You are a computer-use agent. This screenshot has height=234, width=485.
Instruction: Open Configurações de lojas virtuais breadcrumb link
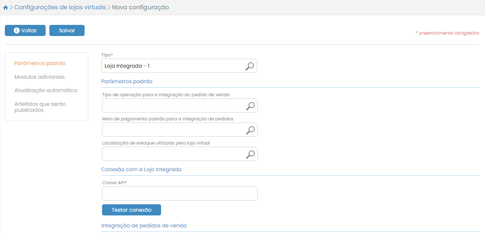pyautogui.click(x=60, y=7)
